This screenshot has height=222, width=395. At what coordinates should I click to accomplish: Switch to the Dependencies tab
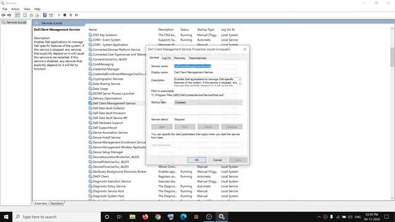pyautogui.click(x=197, y=58)
